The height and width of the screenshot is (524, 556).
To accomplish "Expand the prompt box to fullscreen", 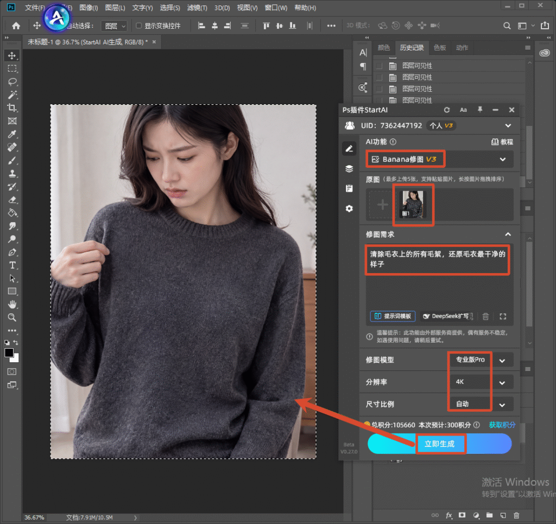I will [503, 316].
